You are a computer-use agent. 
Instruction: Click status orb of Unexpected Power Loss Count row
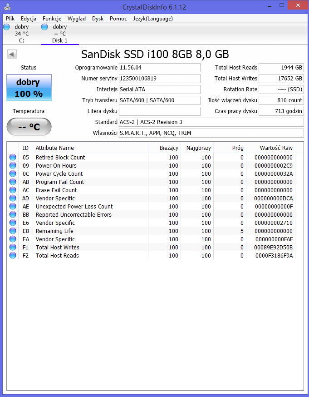(x=13, y=206)
